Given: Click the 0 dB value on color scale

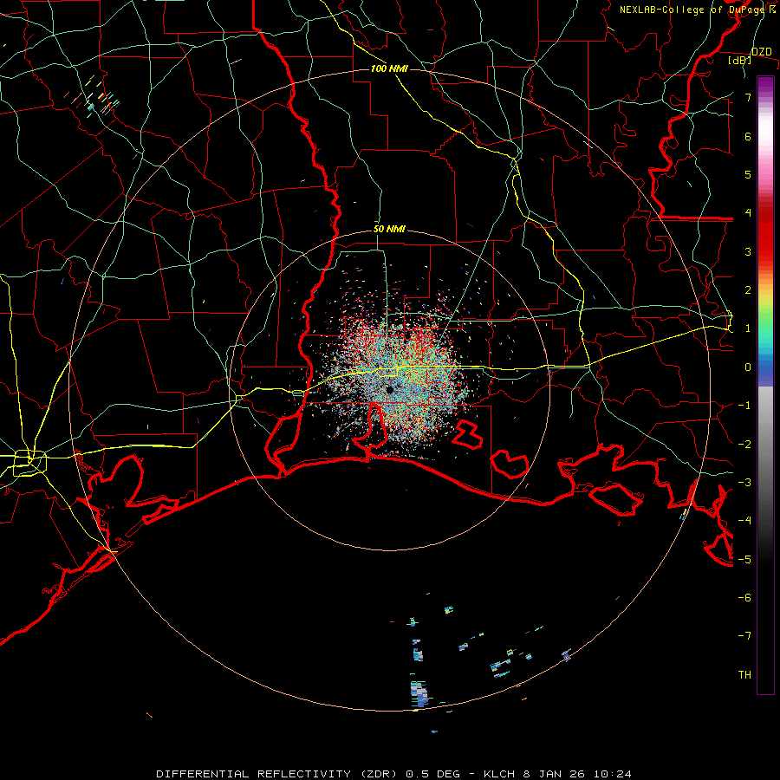Looking at the screenshot, I should point(748,367).
